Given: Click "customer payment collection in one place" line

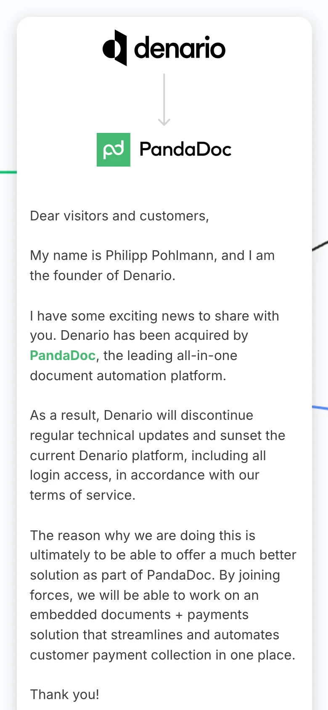Looking at the screenshot, I should point(162,655).
